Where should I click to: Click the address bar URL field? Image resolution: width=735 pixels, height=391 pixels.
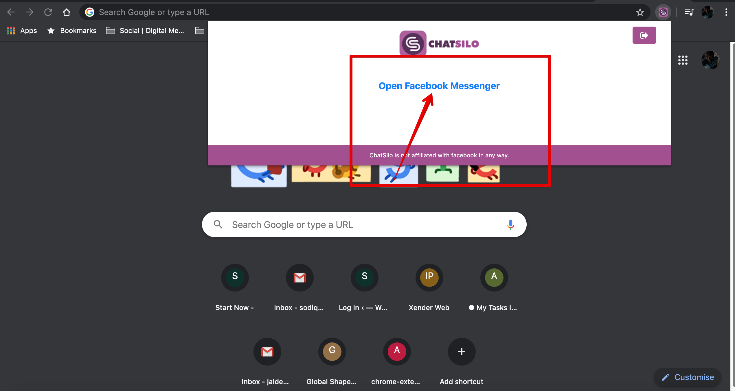347,12
